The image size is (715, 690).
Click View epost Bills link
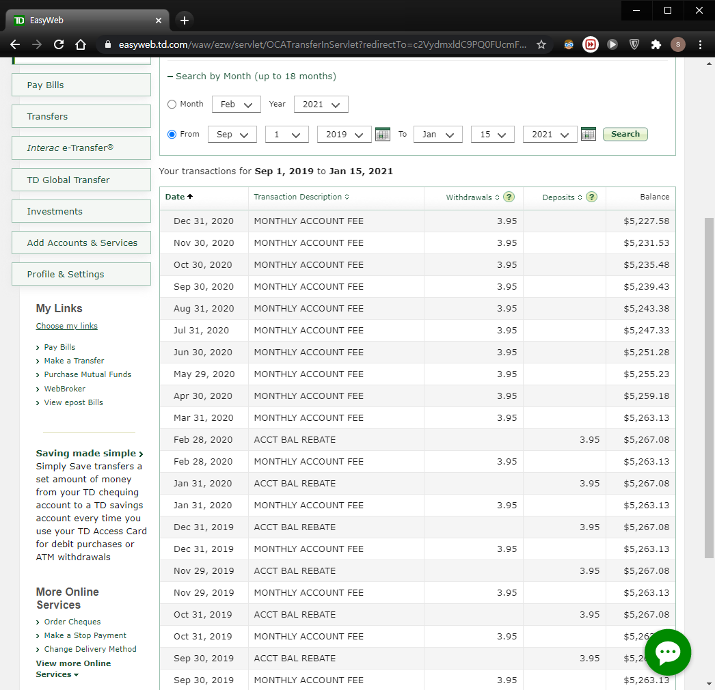coord(73,402)
